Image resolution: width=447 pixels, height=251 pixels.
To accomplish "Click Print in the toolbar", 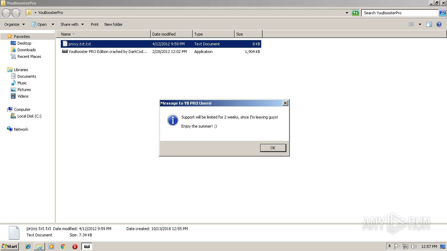I will point(95,24).
